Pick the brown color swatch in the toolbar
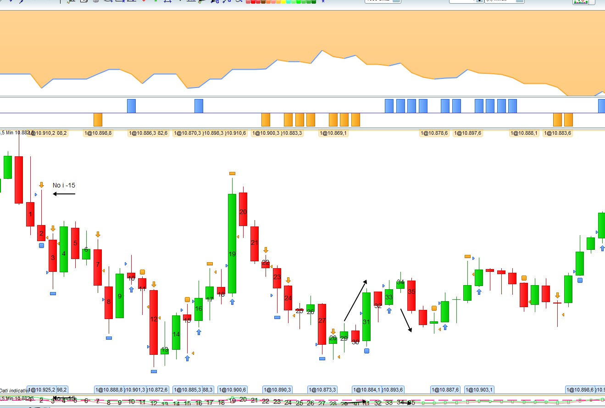Image resolution: width=605 pixels, height=408 pixels. point(263,1)
